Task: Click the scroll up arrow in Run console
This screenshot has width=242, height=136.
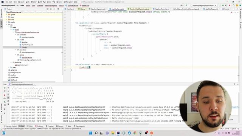Action: (8, 88)
